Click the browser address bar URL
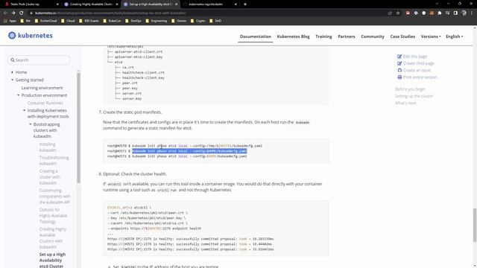The image size is (477, 268). [111, 13]
